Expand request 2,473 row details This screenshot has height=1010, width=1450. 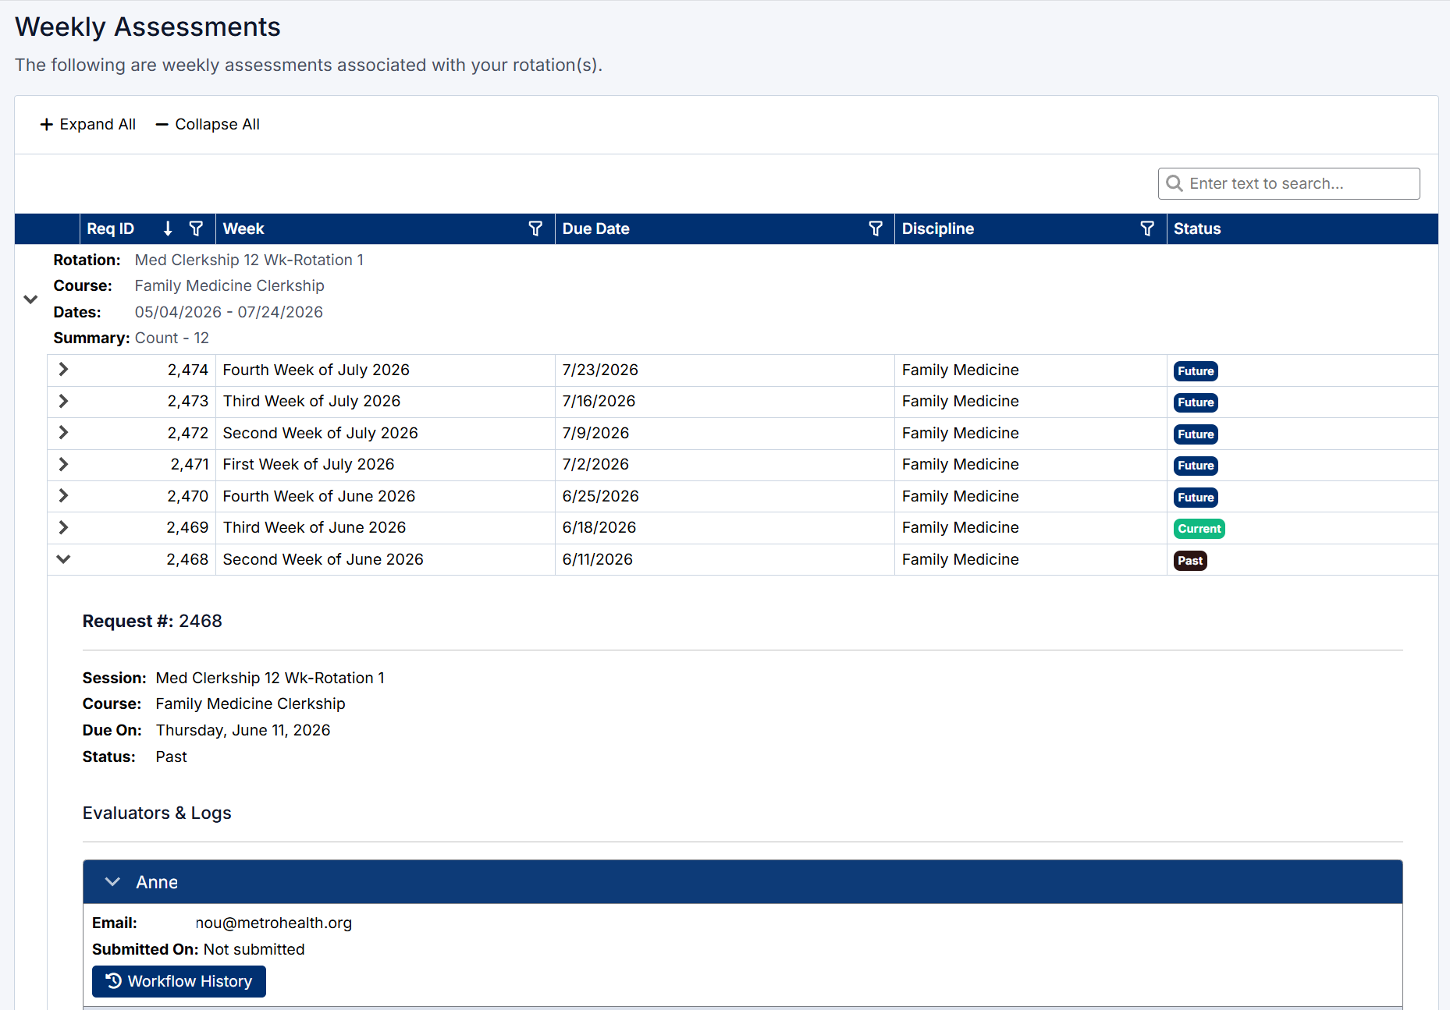point(64,401)
